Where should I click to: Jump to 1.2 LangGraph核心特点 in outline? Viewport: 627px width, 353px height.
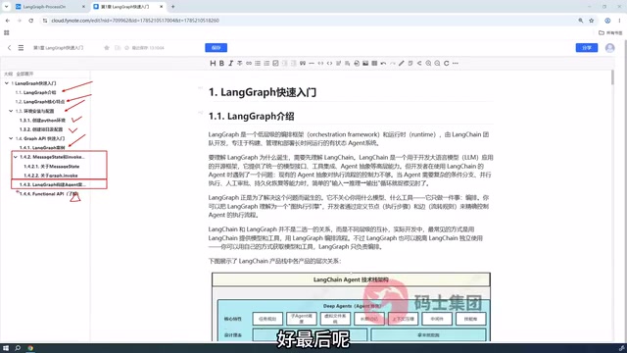pos(40,102)
